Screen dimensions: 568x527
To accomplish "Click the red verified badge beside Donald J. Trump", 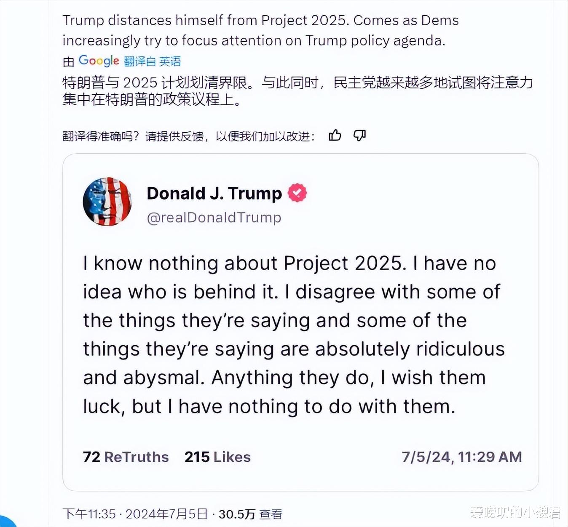I will pyautogui.click(x=297, y=193).
